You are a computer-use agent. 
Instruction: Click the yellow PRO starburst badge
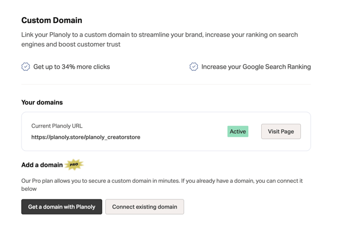click(x=74, y=165)
